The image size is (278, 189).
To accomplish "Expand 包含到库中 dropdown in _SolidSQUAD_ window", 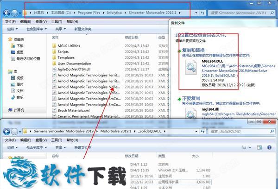I will point(37,147).
